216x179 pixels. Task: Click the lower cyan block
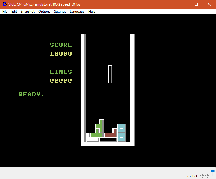[121, 137]
